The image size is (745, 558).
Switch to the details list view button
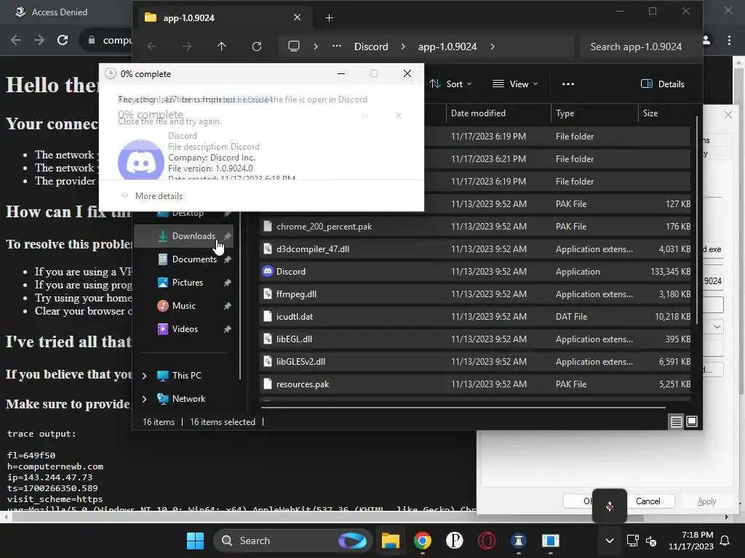tap(676, 422)
